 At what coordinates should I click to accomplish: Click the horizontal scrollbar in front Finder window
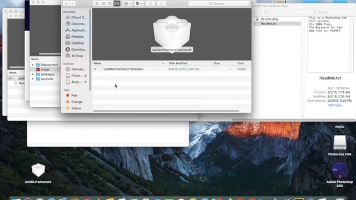(166, 111)
